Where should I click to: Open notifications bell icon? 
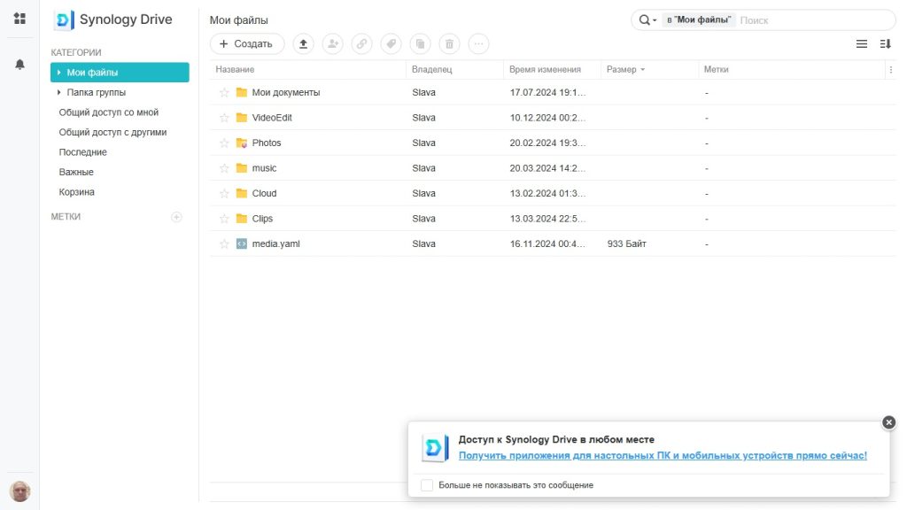(x=19, y=64)
